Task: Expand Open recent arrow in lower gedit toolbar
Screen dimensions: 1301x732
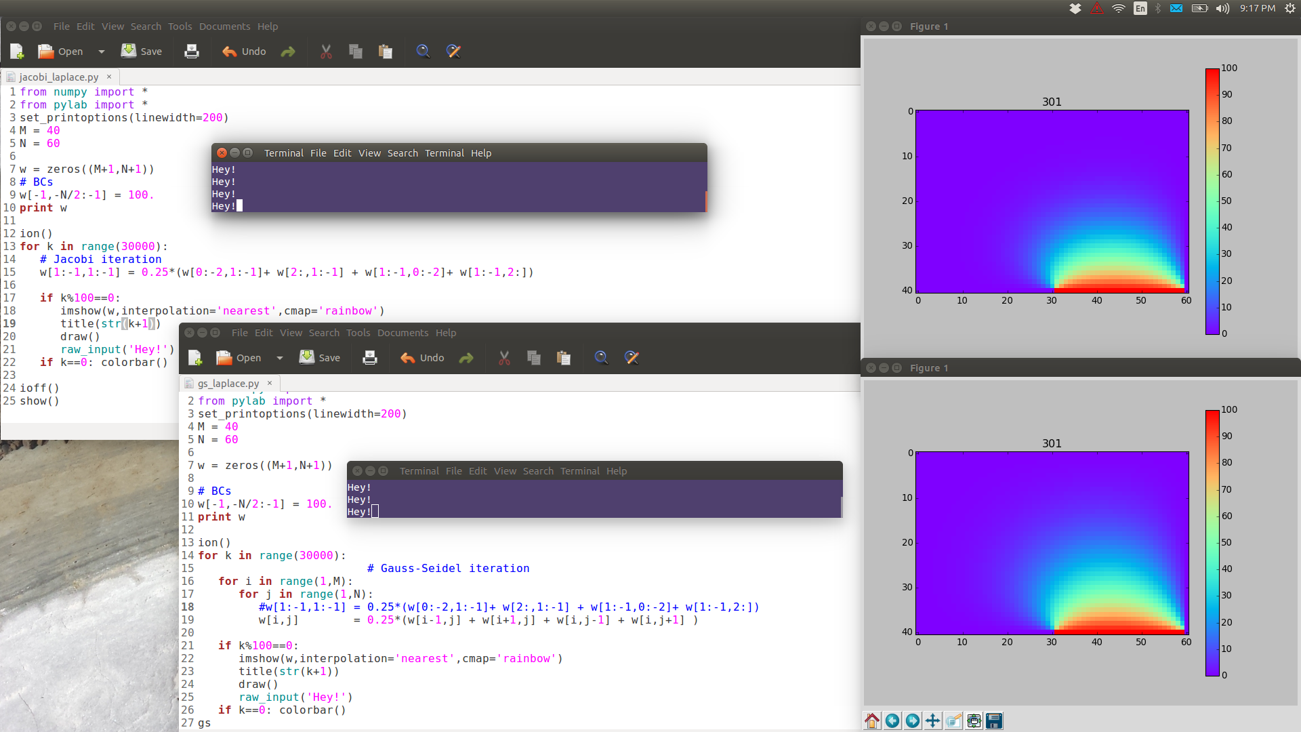Action: 280,358
